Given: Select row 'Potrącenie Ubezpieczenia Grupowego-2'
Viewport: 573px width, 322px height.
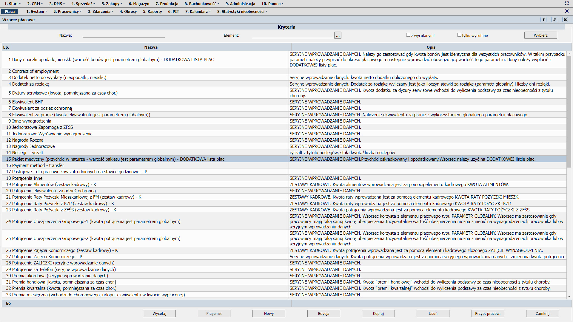Looking at the screenshot, I should pyautogui.click(x=284, y=239).
